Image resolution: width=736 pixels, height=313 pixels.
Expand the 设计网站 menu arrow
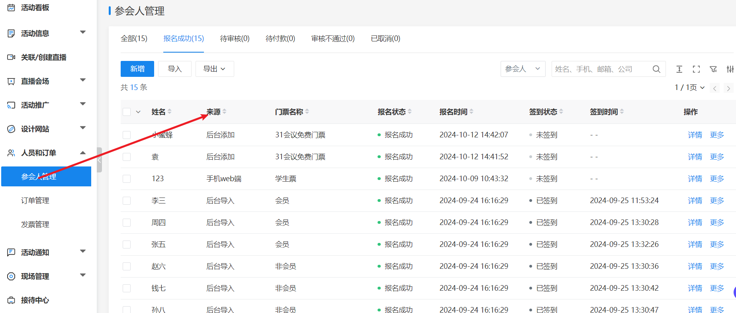pyautogui.click(x=83, y=128)
